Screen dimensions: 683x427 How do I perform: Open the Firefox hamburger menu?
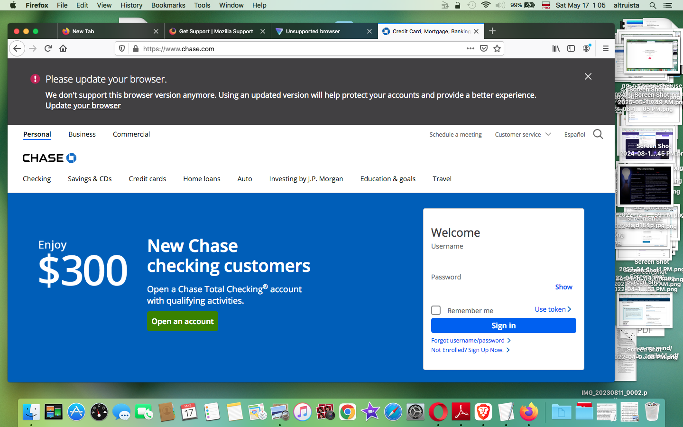[x=605, y=48]
